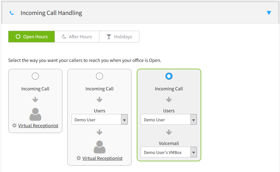This screenshot has height=172, width=280.
Task: Click the gear icon in first card
Action: pos(15,126)
